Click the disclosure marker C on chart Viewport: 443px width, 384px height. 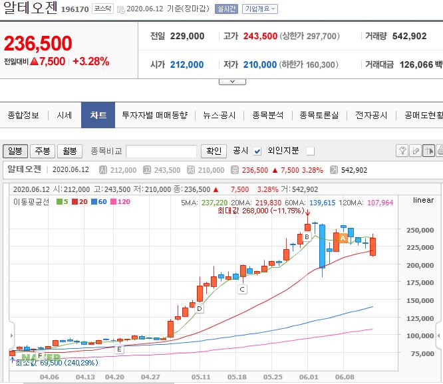(x=242, y=289)
